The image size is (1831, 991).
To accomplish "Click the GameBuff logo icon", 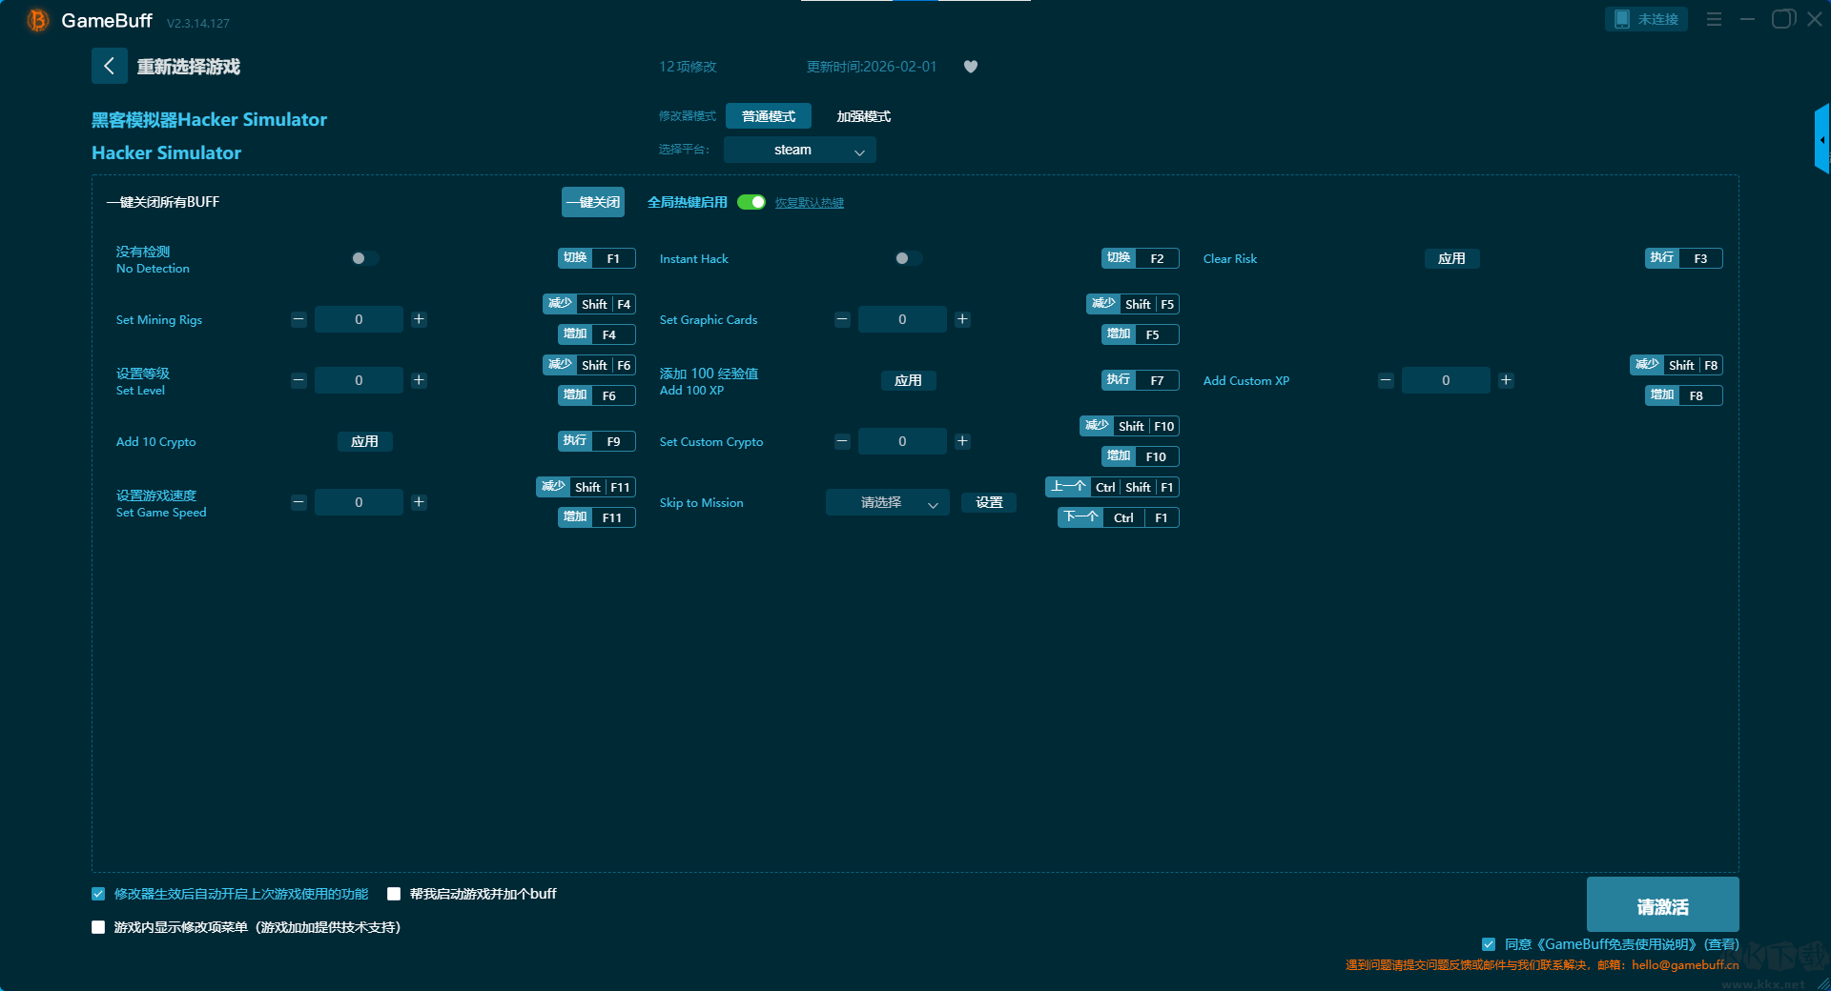I will click(37, 20).
